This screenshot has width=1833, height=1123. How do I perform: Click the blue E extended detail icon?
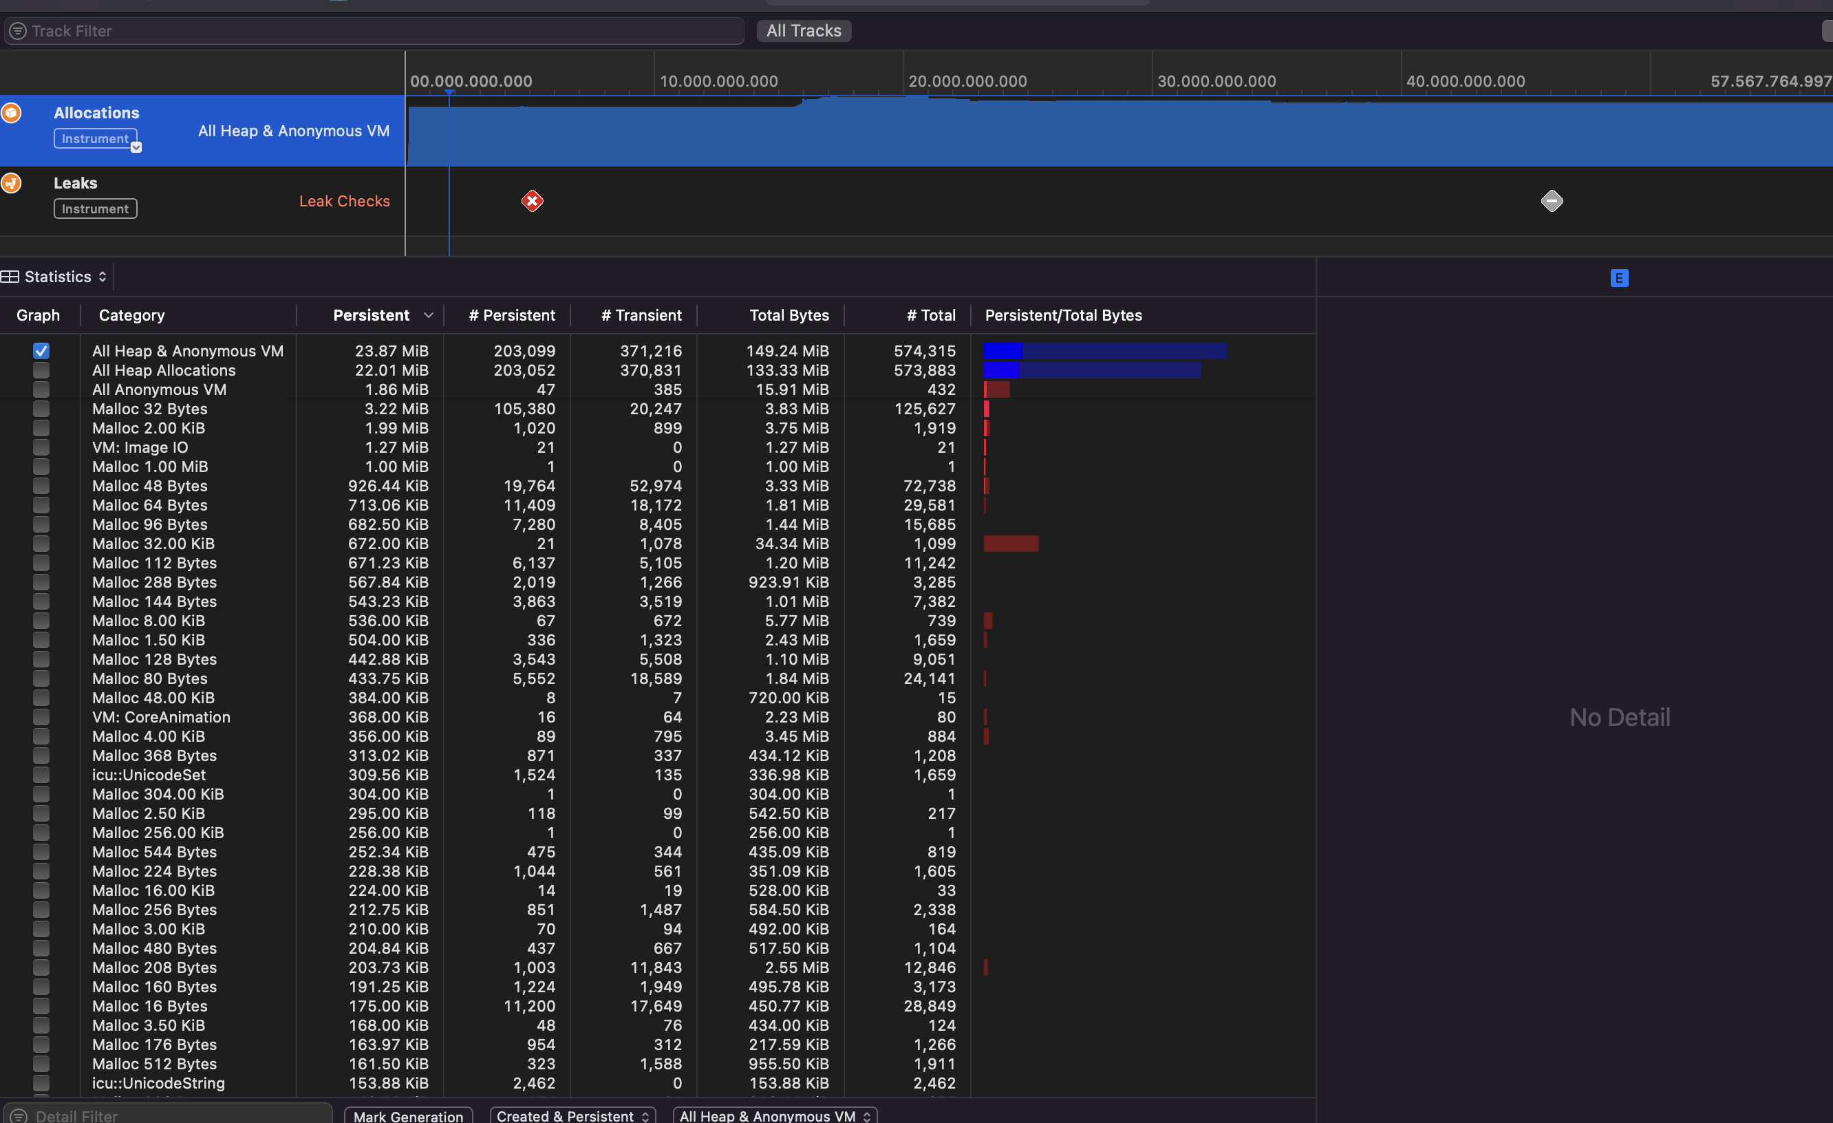pos(1619,278)
